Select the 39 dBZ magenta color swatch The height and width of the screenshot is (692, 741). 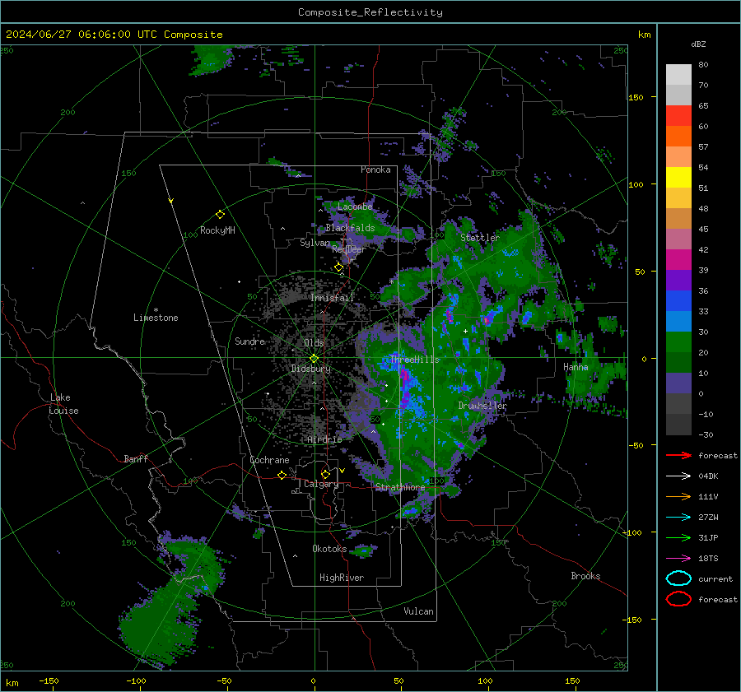678,259
